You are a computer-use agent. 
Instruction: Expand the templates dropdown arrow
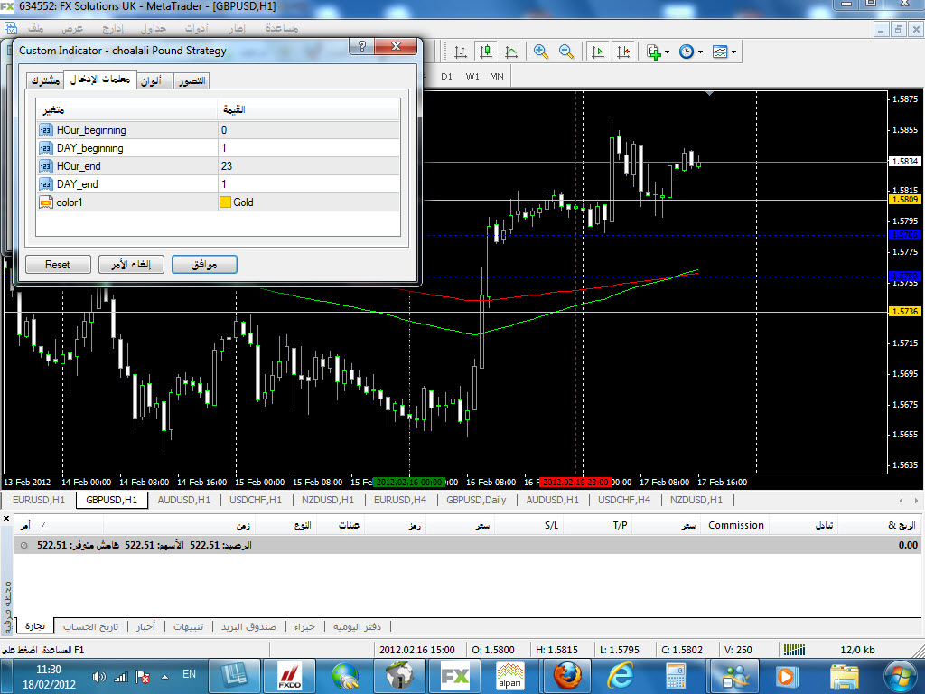pyautogui.click(x=733, y=52)
